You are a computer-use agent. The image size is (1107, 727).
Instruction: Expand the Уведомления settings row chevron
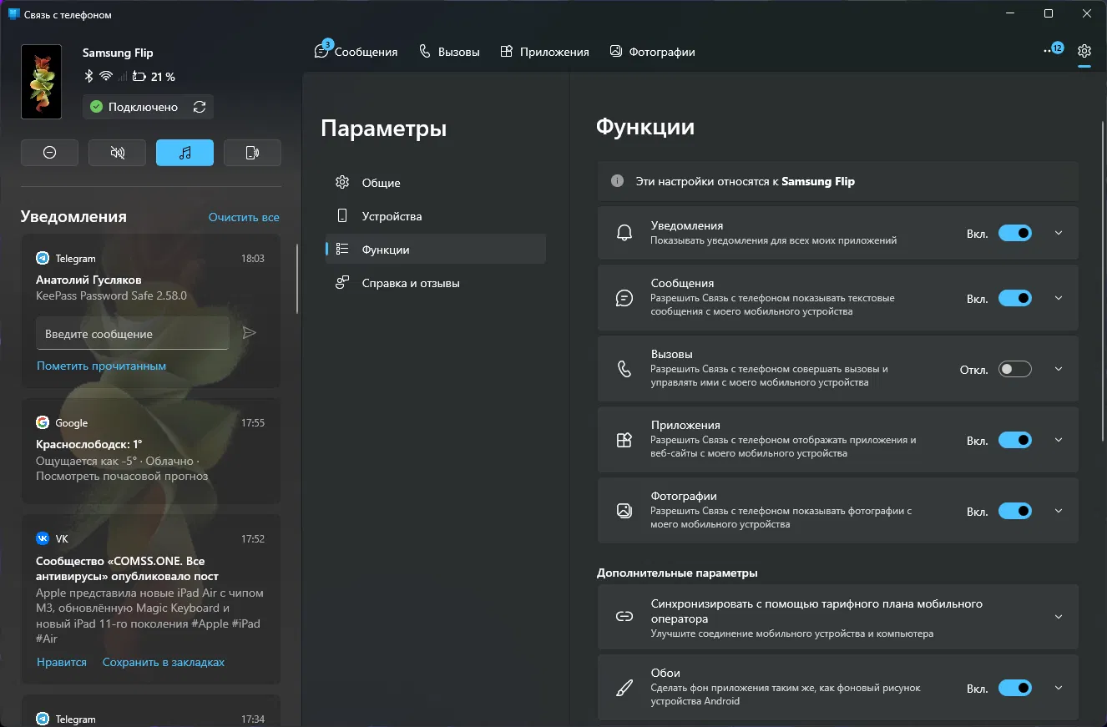click(1059, 233)
